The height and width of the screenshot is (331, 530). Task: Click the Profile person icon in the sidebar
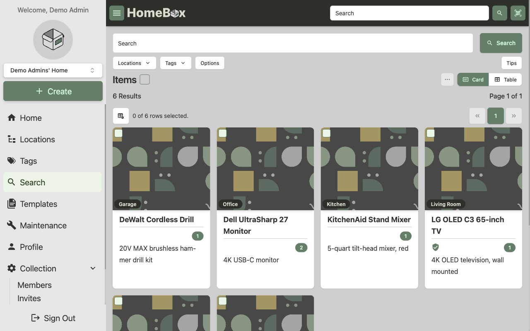point(12,247)
